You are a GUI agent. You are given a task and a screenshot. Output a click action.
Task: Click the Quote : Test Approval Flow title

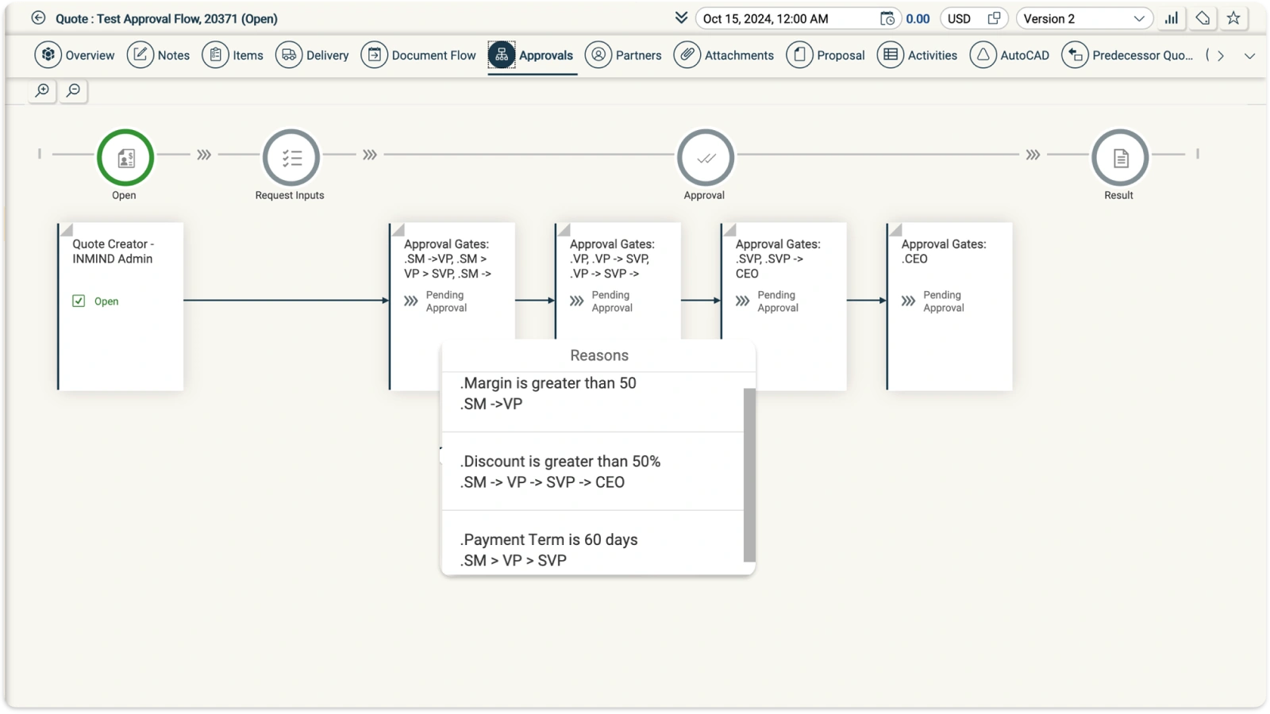click(x=167, y=18)
